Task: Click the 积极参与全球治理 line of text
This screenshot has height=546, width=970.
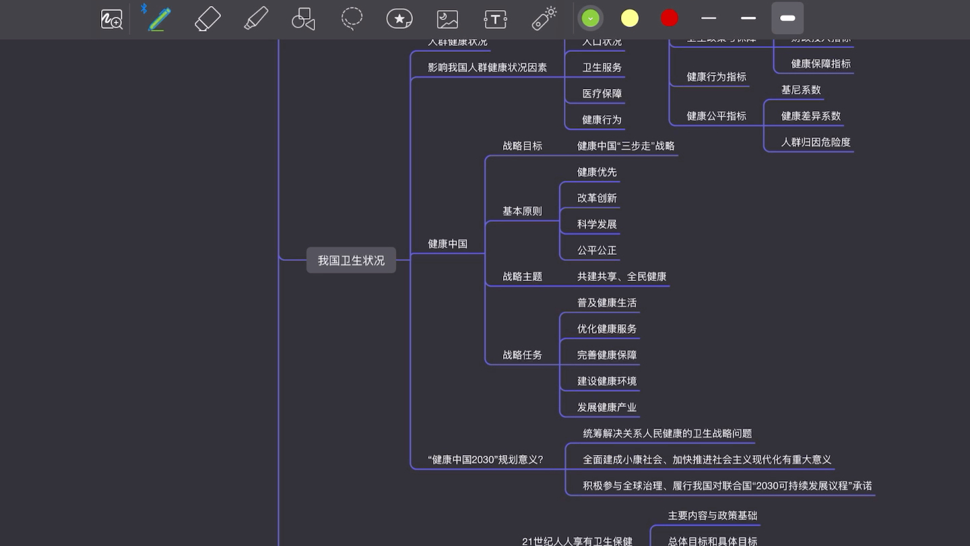Action: [x=727, y=485]
